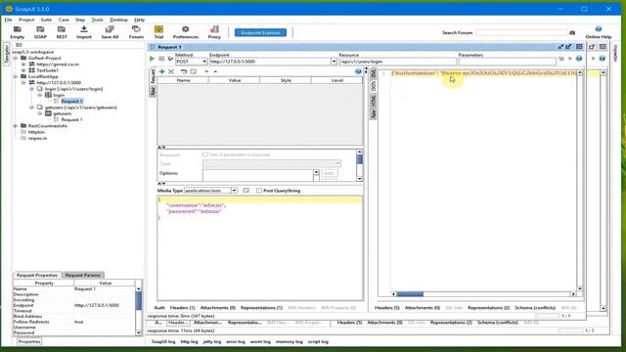Click the Properties button at bottom left

coord(29,341)
